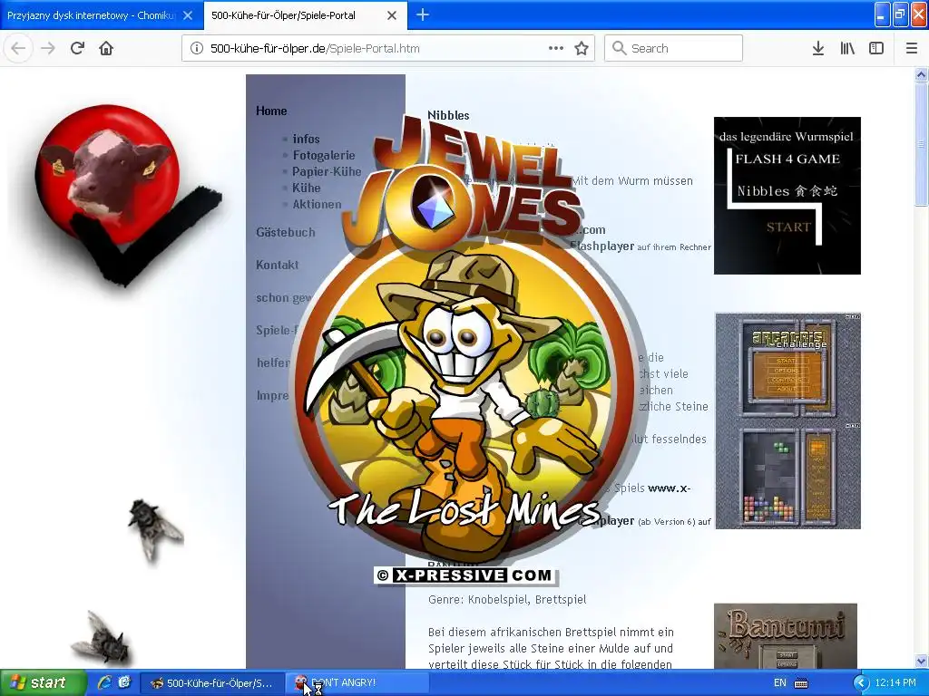
Task: Open the browser home page icon
Action: [x=106, y=49]
